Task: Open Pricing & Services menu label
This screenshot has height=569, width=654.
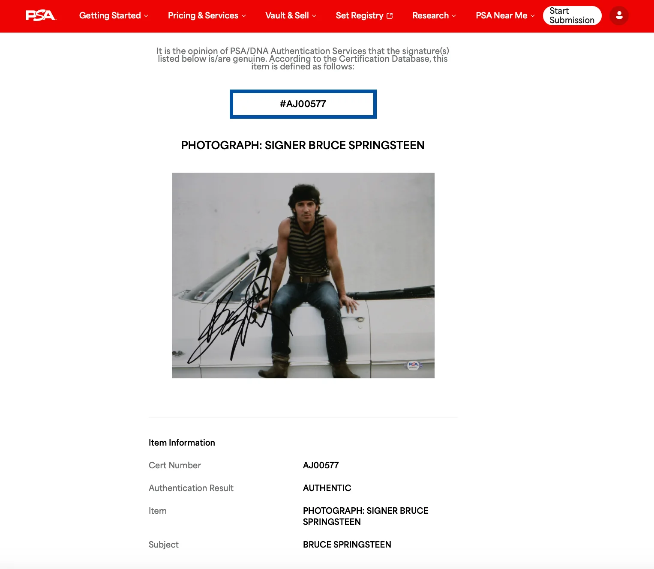Action: point(203,15)
